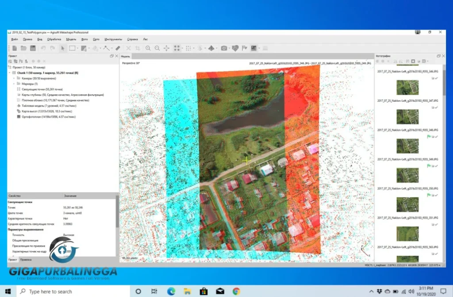Click the Zoom In magnifier icon

(148, 48)
